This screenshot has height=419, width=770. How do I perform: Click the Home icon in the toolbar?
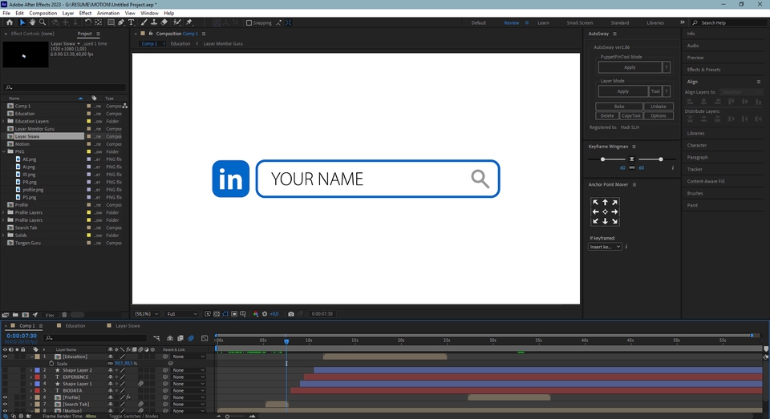(9, 22)
